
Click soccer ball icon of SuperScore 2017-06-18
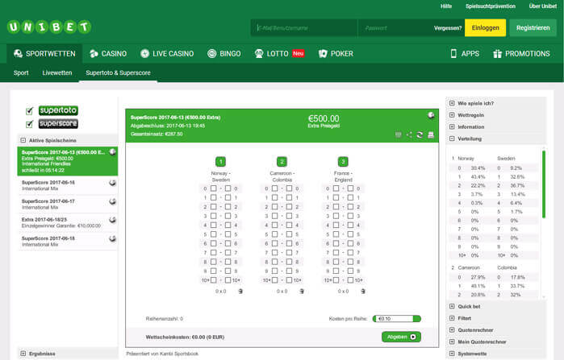(x=113, y=238)
